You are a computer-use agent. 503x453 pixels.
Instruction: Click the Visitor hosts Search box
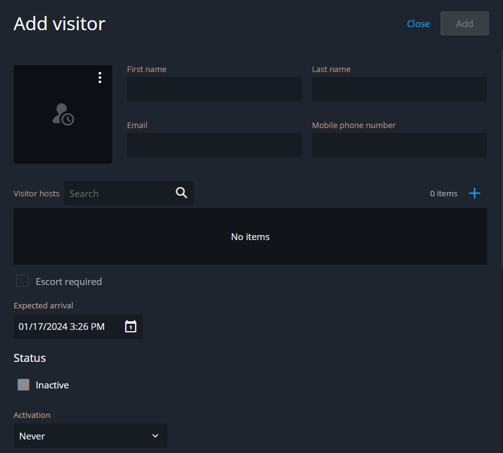pos(117,193)
